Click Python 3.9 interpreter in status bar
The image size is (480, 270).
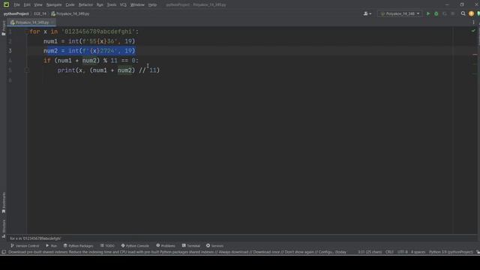(x=451, y=252)
